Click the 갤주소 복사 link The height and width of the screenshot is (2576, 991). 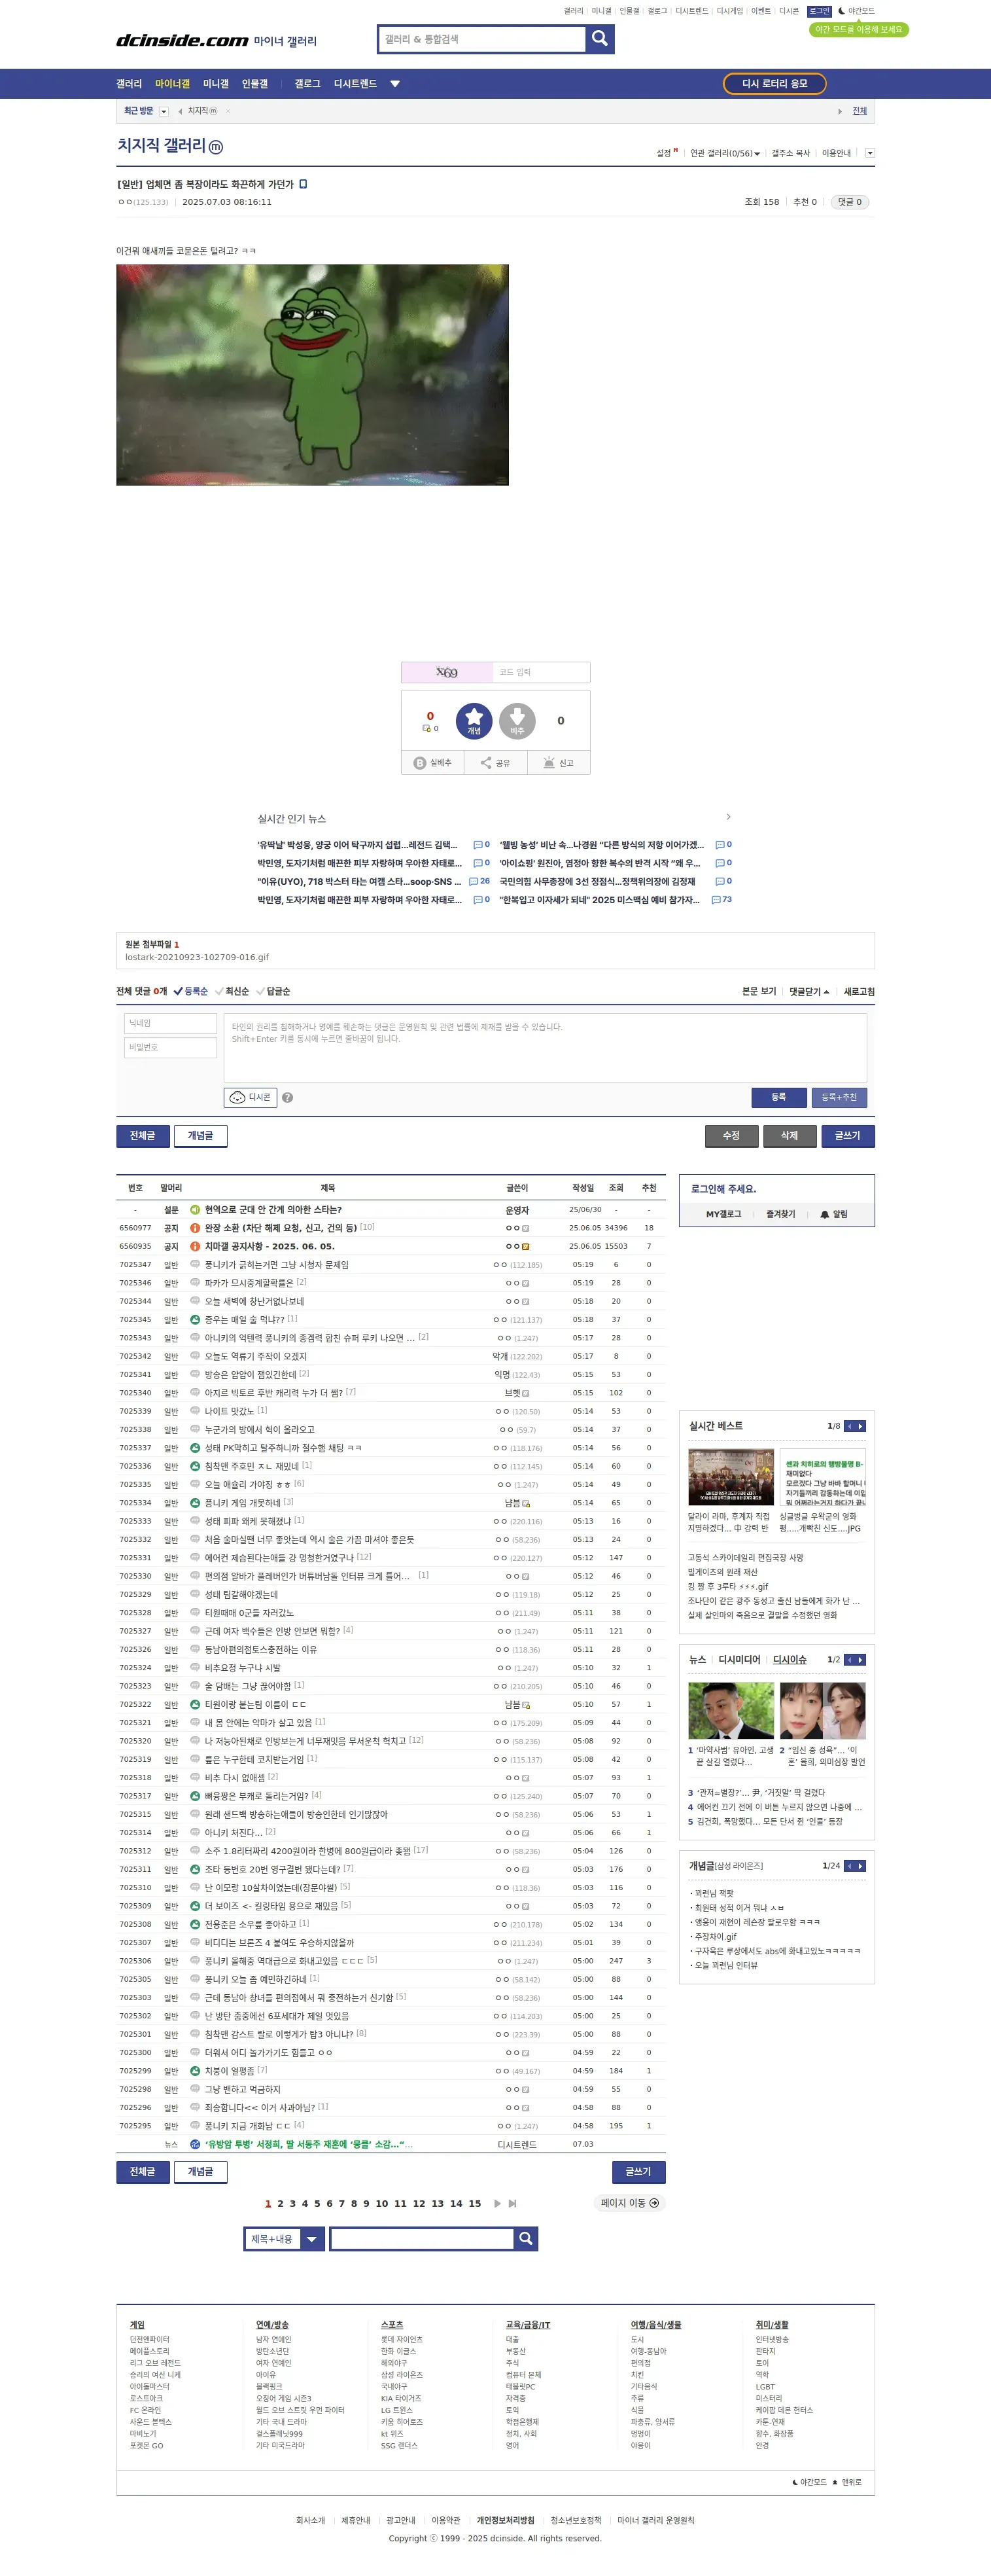click(x=790, y=153)
